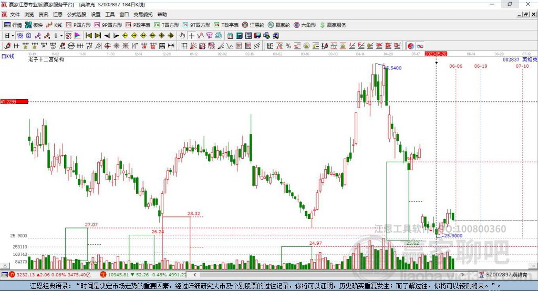Click the 沪 index 3232.13 status entry
The height and width of the screenshot is (291, 538).
(x=49, y=275)
